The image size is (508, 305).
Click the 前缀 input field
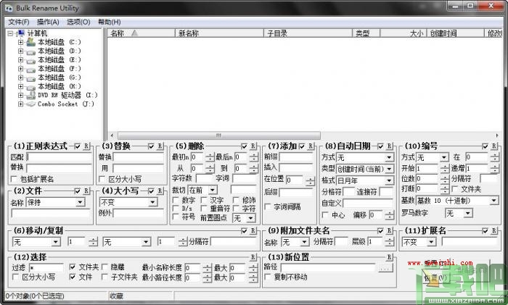pyautogui.click(x=296, y=157)
